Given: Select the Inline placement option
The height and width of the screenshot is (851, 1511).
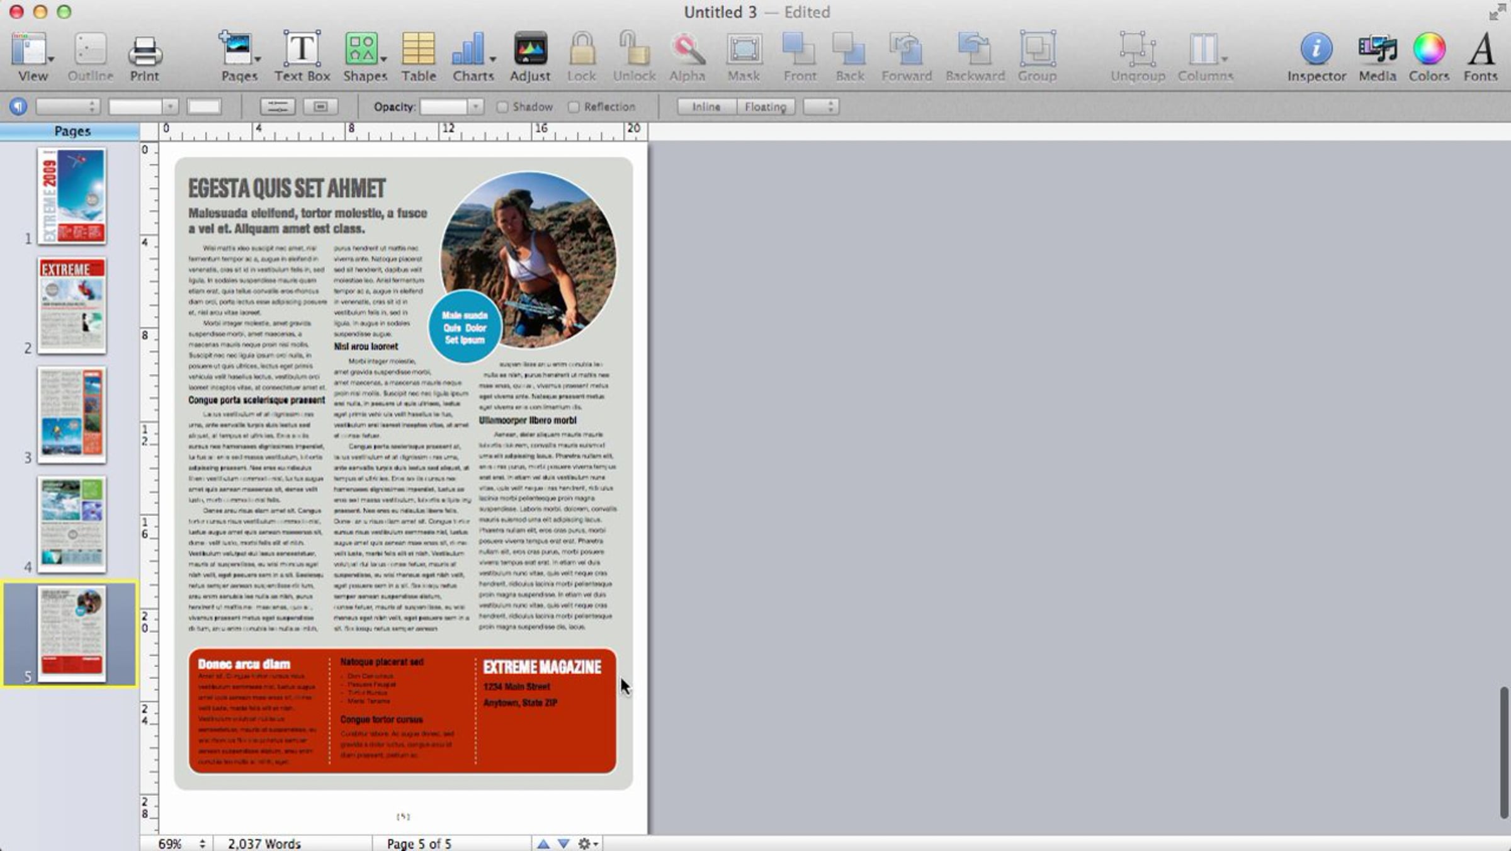Looking at the screenshot, I should [706, 107].
